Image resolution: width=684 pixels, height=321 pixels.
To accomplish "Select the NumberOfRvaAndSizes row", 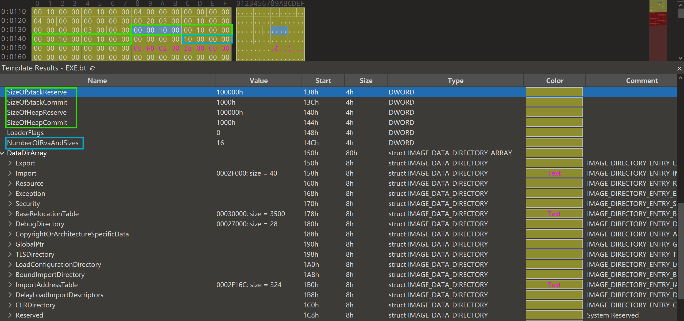I will 43,143.
